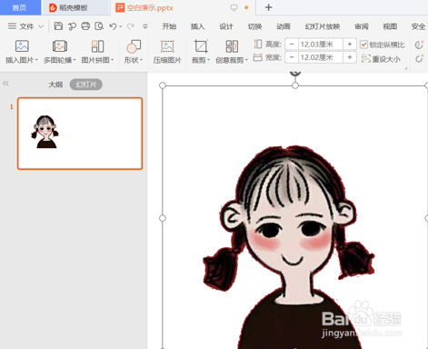This screenshot has height=349, width=428.
Task: Open the 视图 (View) ribbon tab
Action: coord(390,26)
